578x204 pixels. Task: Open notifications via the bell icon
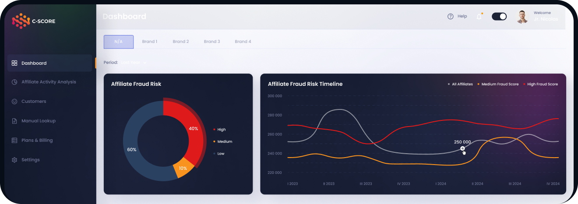pos(479,17)
